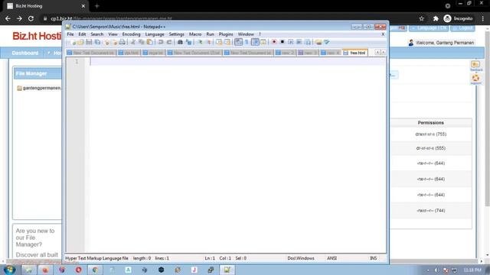Click the Dos\Windows status bar entry

(301, 258)
